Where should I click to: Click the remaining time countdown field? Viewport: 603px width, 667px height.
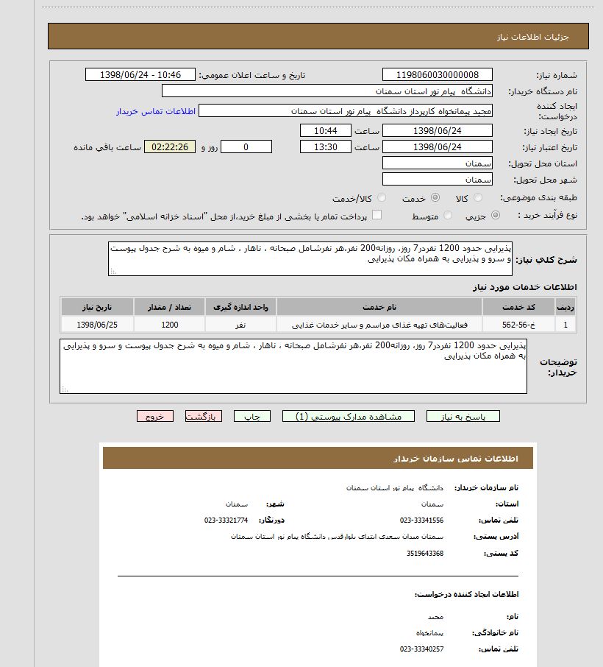(x=170, y=147)
